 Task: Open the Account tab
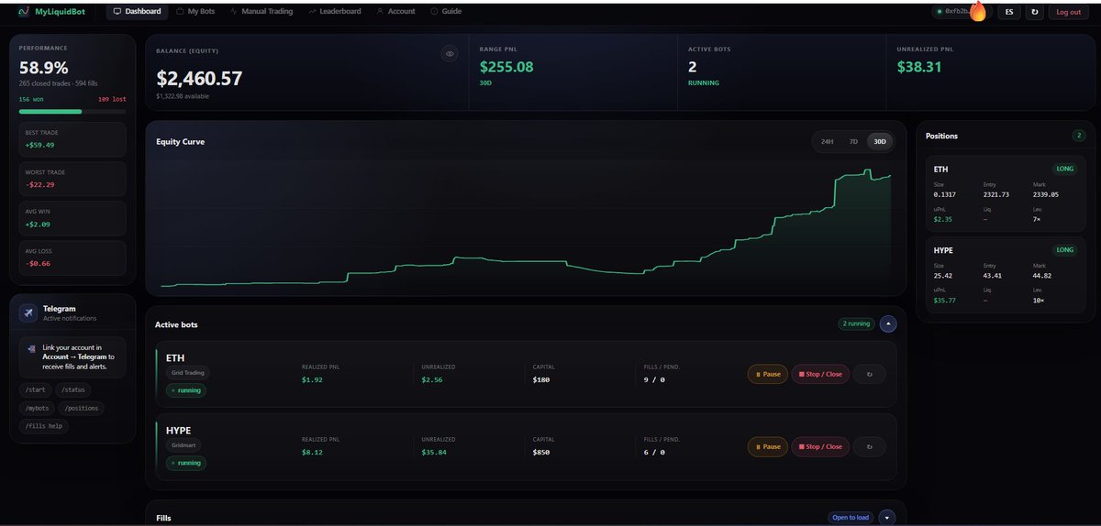coord(395,11)
